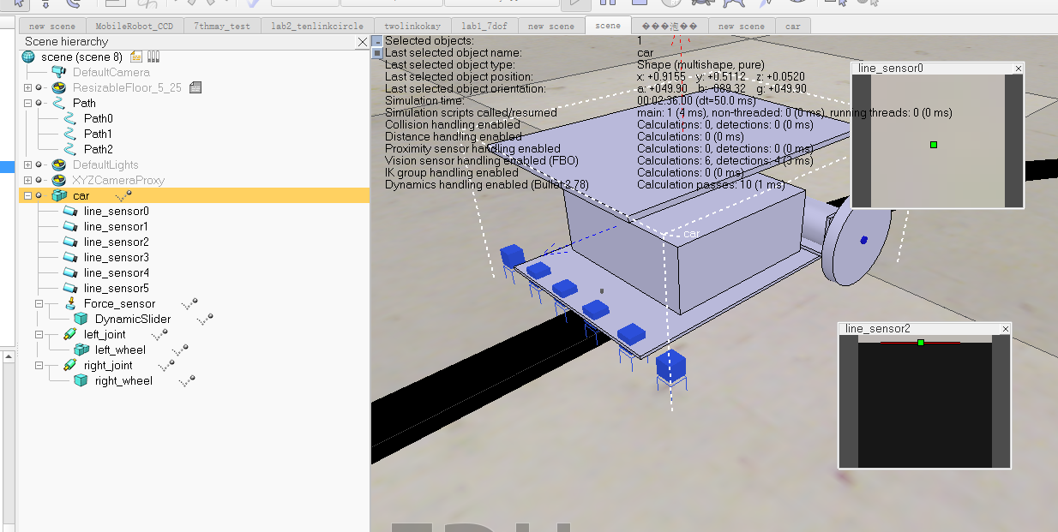
Task: Select line_sensor2 label in hierarchy
Action: 117,242
